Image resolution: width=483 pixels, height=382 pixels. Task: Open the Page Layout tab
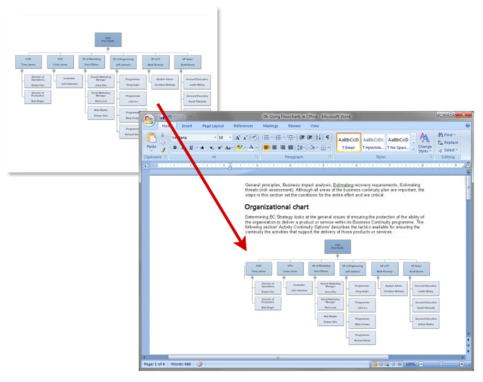pos(213,126)
